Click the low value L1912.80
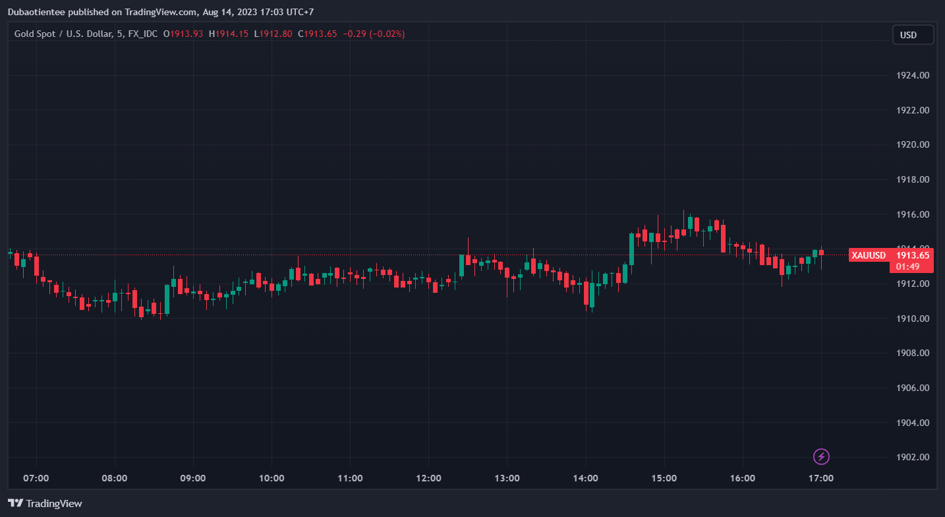This screenshot has height=517, width=945. click(273, 34)
